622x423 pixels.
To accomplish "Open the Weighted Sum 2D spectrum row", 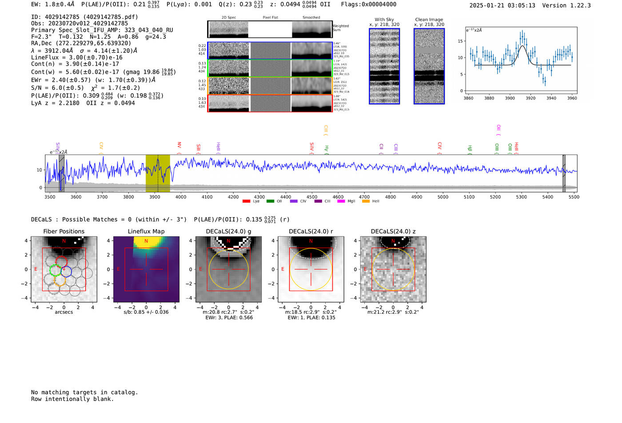I will 270,29.
